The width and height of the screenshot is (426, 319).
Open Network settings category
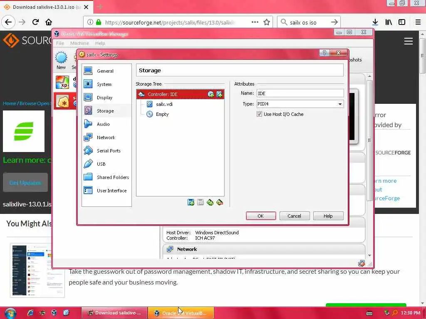point(106,137)
